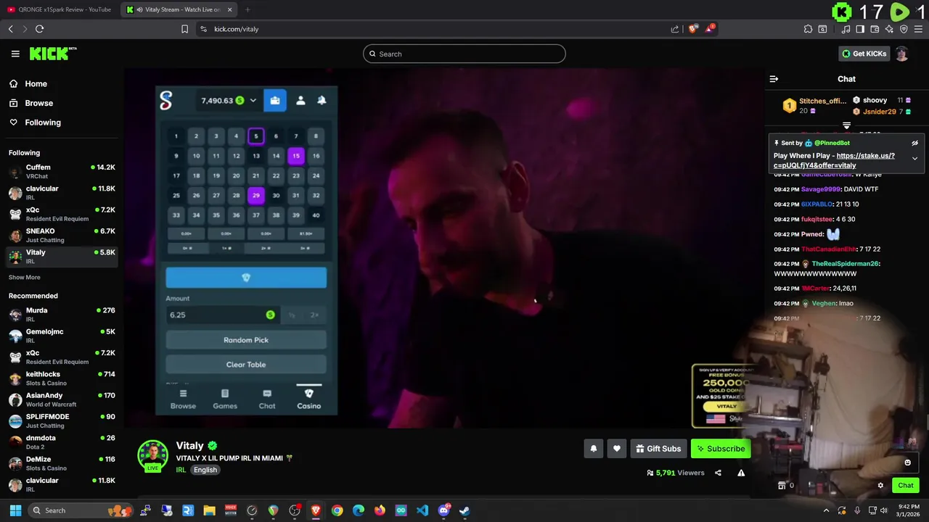Open AsianAndy in Recommended list
Image resolution: width=929 pixels, height=522 pixels.
[62, 399]
